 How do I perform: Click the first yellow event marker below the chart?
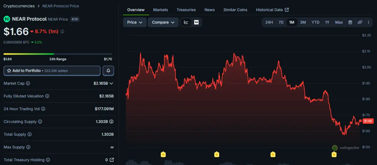[163, 154]
